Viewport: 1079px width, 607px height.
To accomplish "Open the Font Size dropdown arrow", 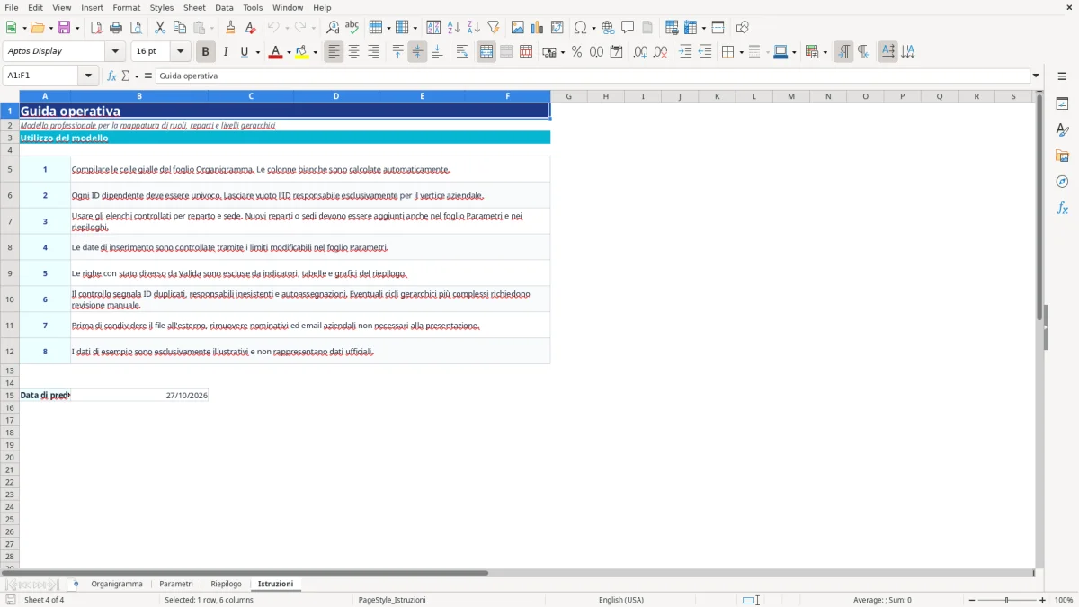I will click(x=180, y=51).
